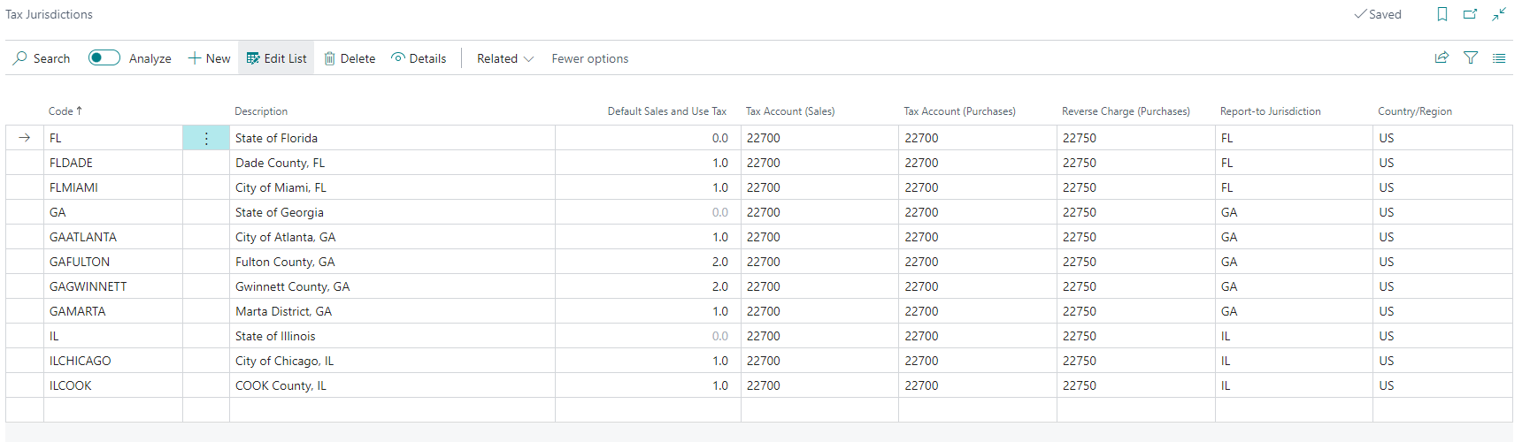Open page in new window icon

coord(1471,14)
